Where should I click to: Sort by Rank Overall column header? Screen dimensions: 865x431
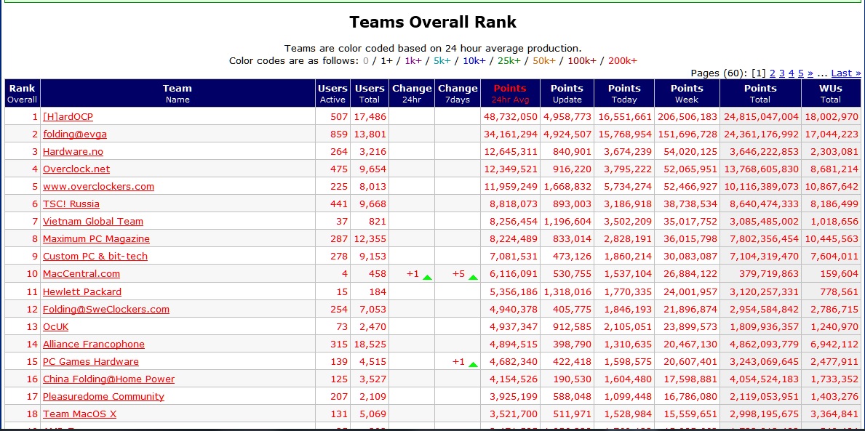click(22, 93)
